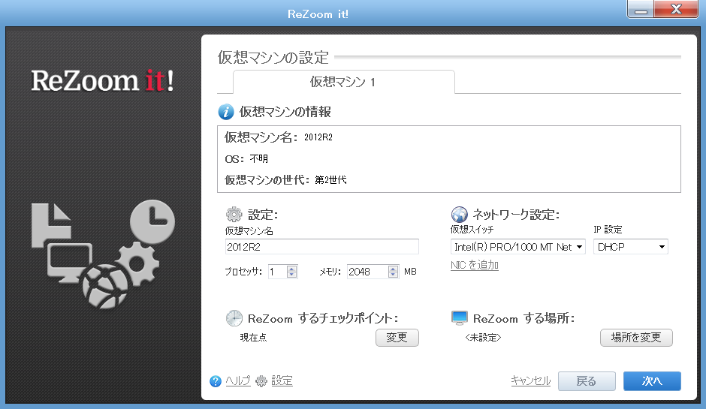This screenshot has width=706, height=409.
Task: Click the 変更 checkpoint button
Action: [x=397, y=338]
